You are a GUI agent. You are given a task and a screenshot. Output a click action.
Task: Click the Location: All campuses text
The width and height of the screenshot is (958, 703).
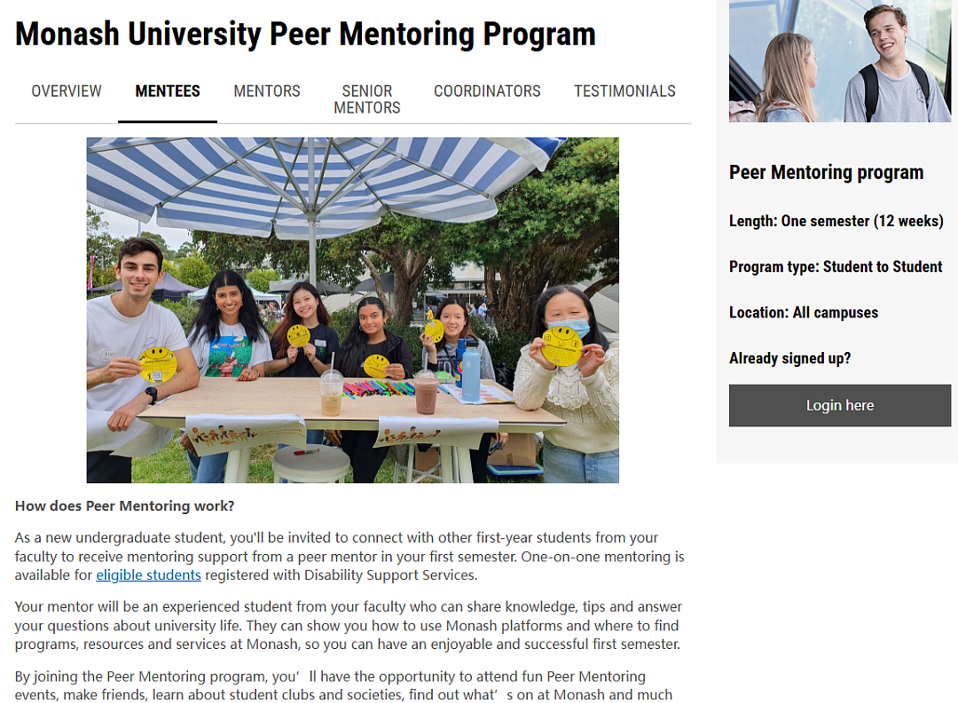pyautogui.click(x=804, y=313)
